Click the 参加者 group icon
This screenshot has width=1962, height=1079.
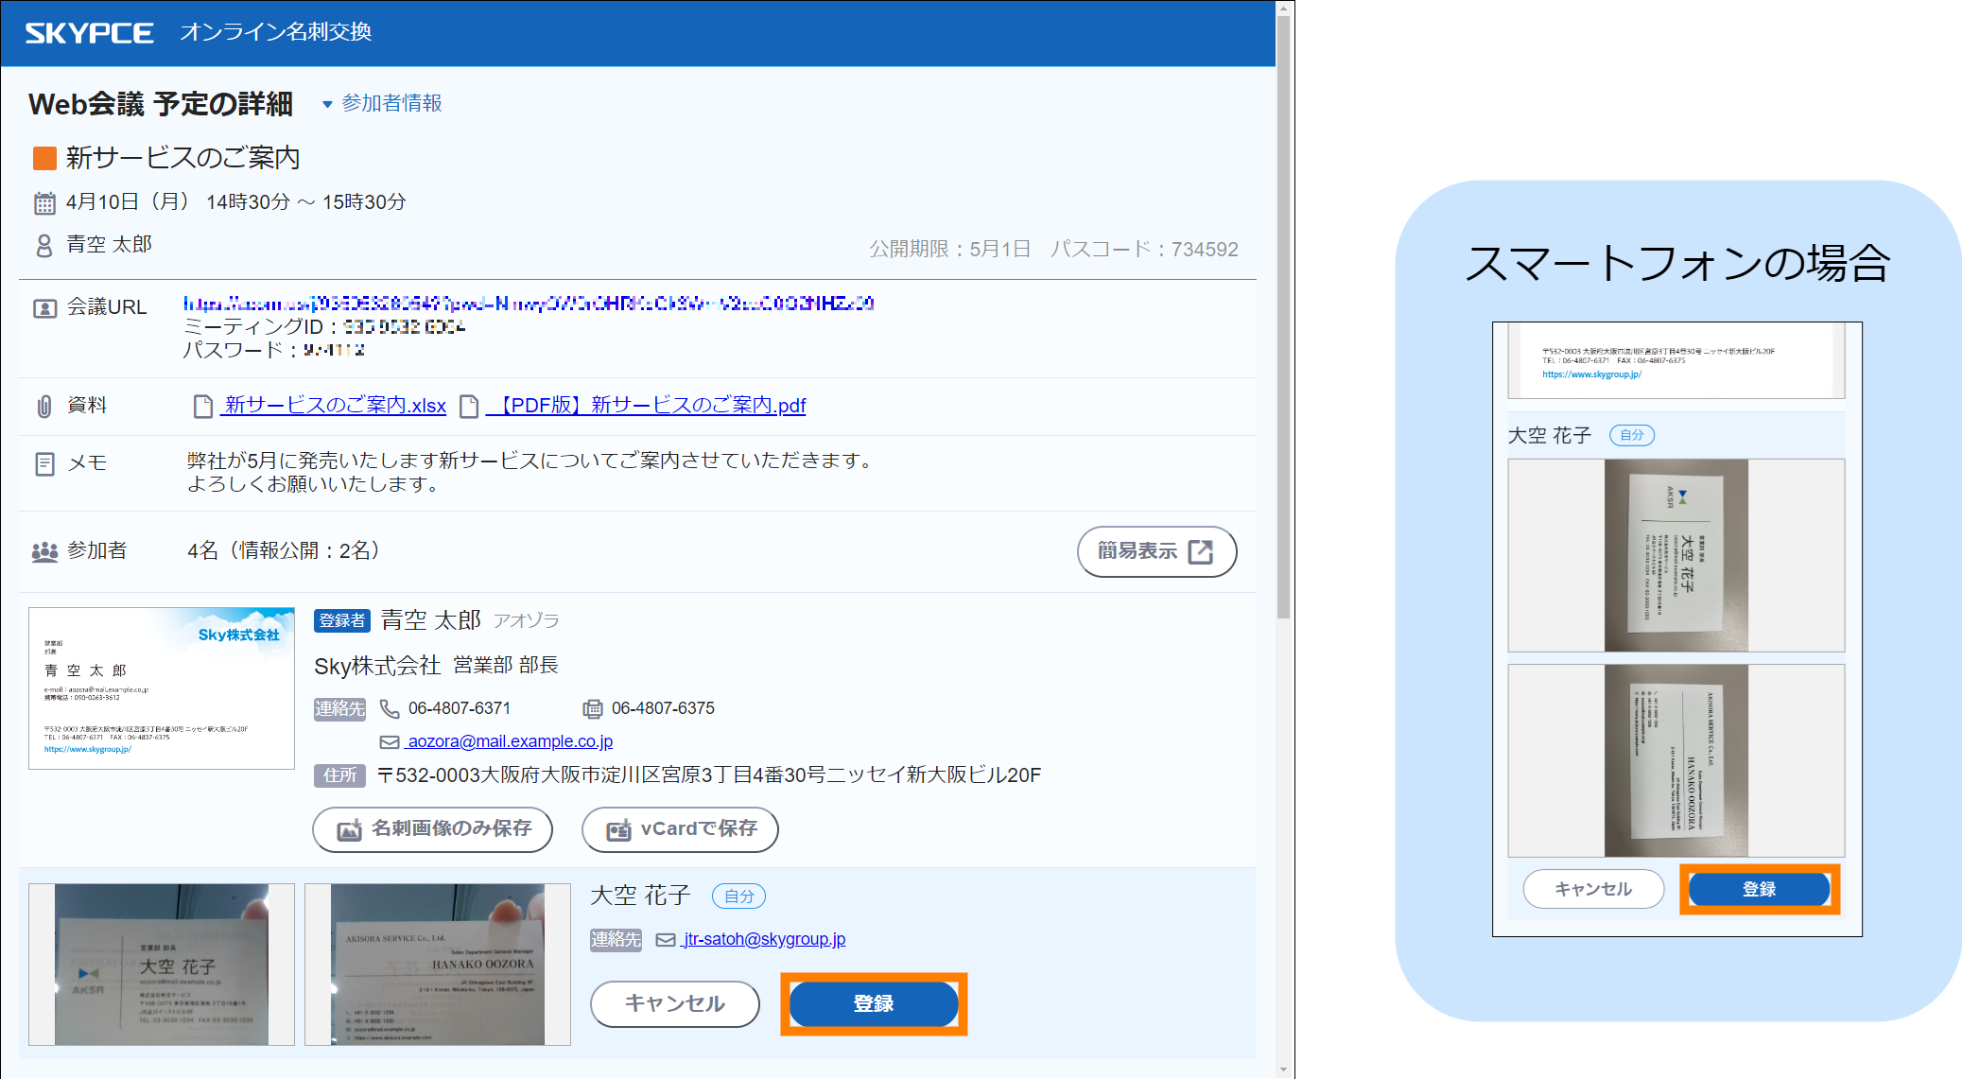coord(44,551)
